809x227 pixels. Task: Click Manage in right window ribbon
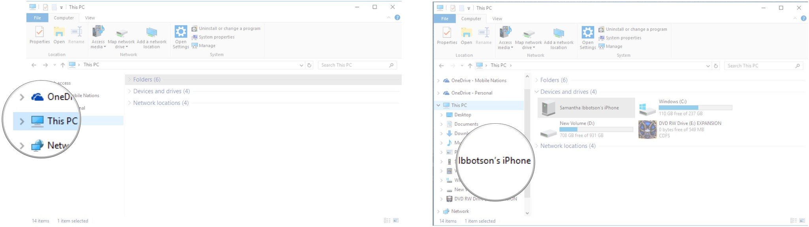pos(610,47)
